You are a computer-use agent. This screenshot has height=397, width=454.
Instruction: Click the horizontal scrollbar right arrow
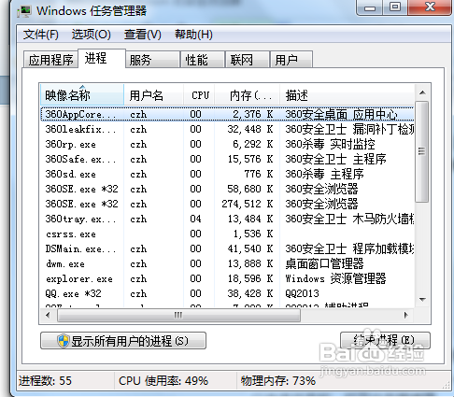(x=406, y=315)
